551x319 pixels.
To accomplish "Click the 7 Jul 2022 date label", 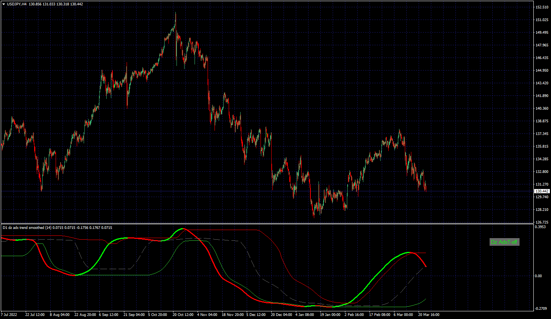I will [9, 314].
